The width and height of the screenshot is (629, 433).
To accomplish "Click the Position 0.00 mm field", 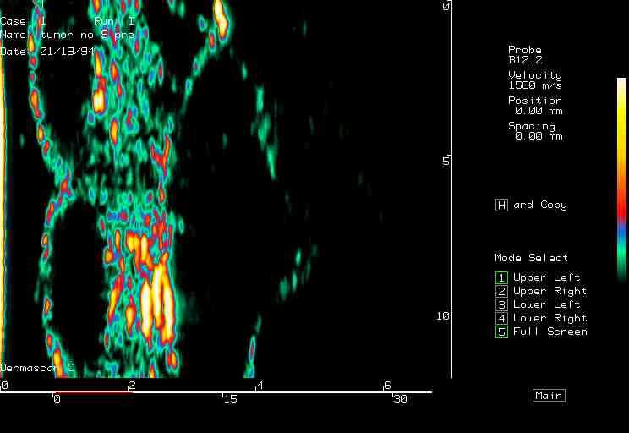I will pos(534,106).
